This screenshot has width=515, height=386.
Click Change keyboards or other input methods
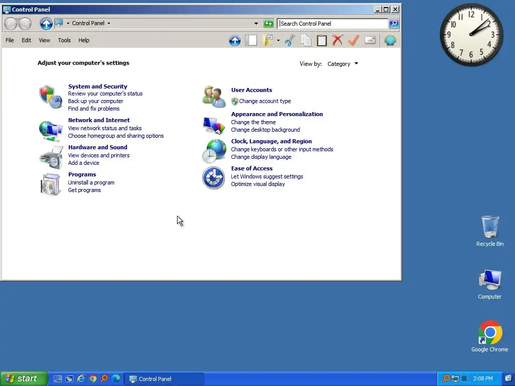pyautogui.click(x=282, y=149)
